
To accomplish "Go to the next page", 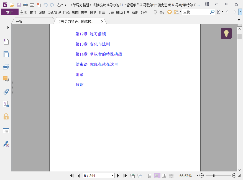I will (118, 176).
